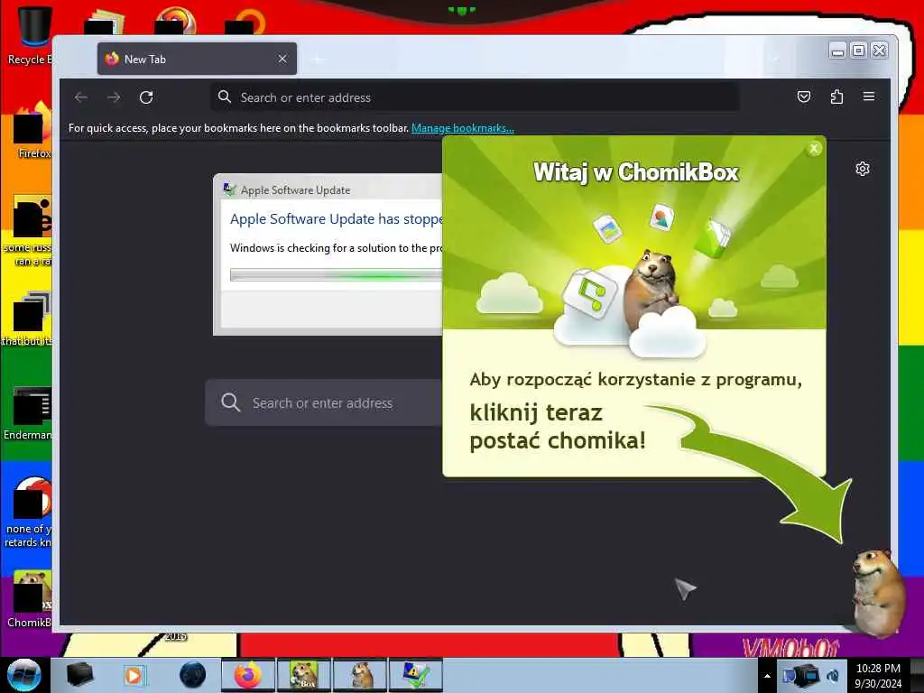Reload the current Firefox page
This screenshot has height=693, width=924.
146,97
